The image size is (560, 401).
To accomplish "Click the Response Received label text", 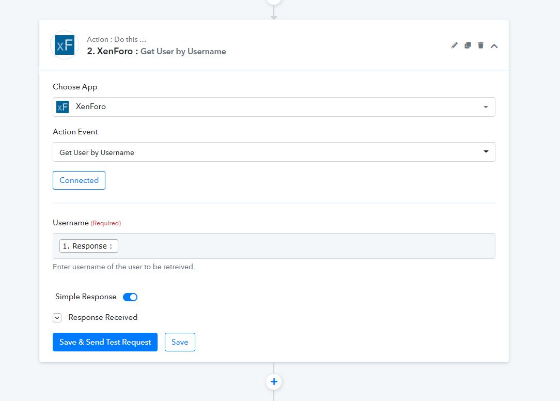I will pos(103,317).
